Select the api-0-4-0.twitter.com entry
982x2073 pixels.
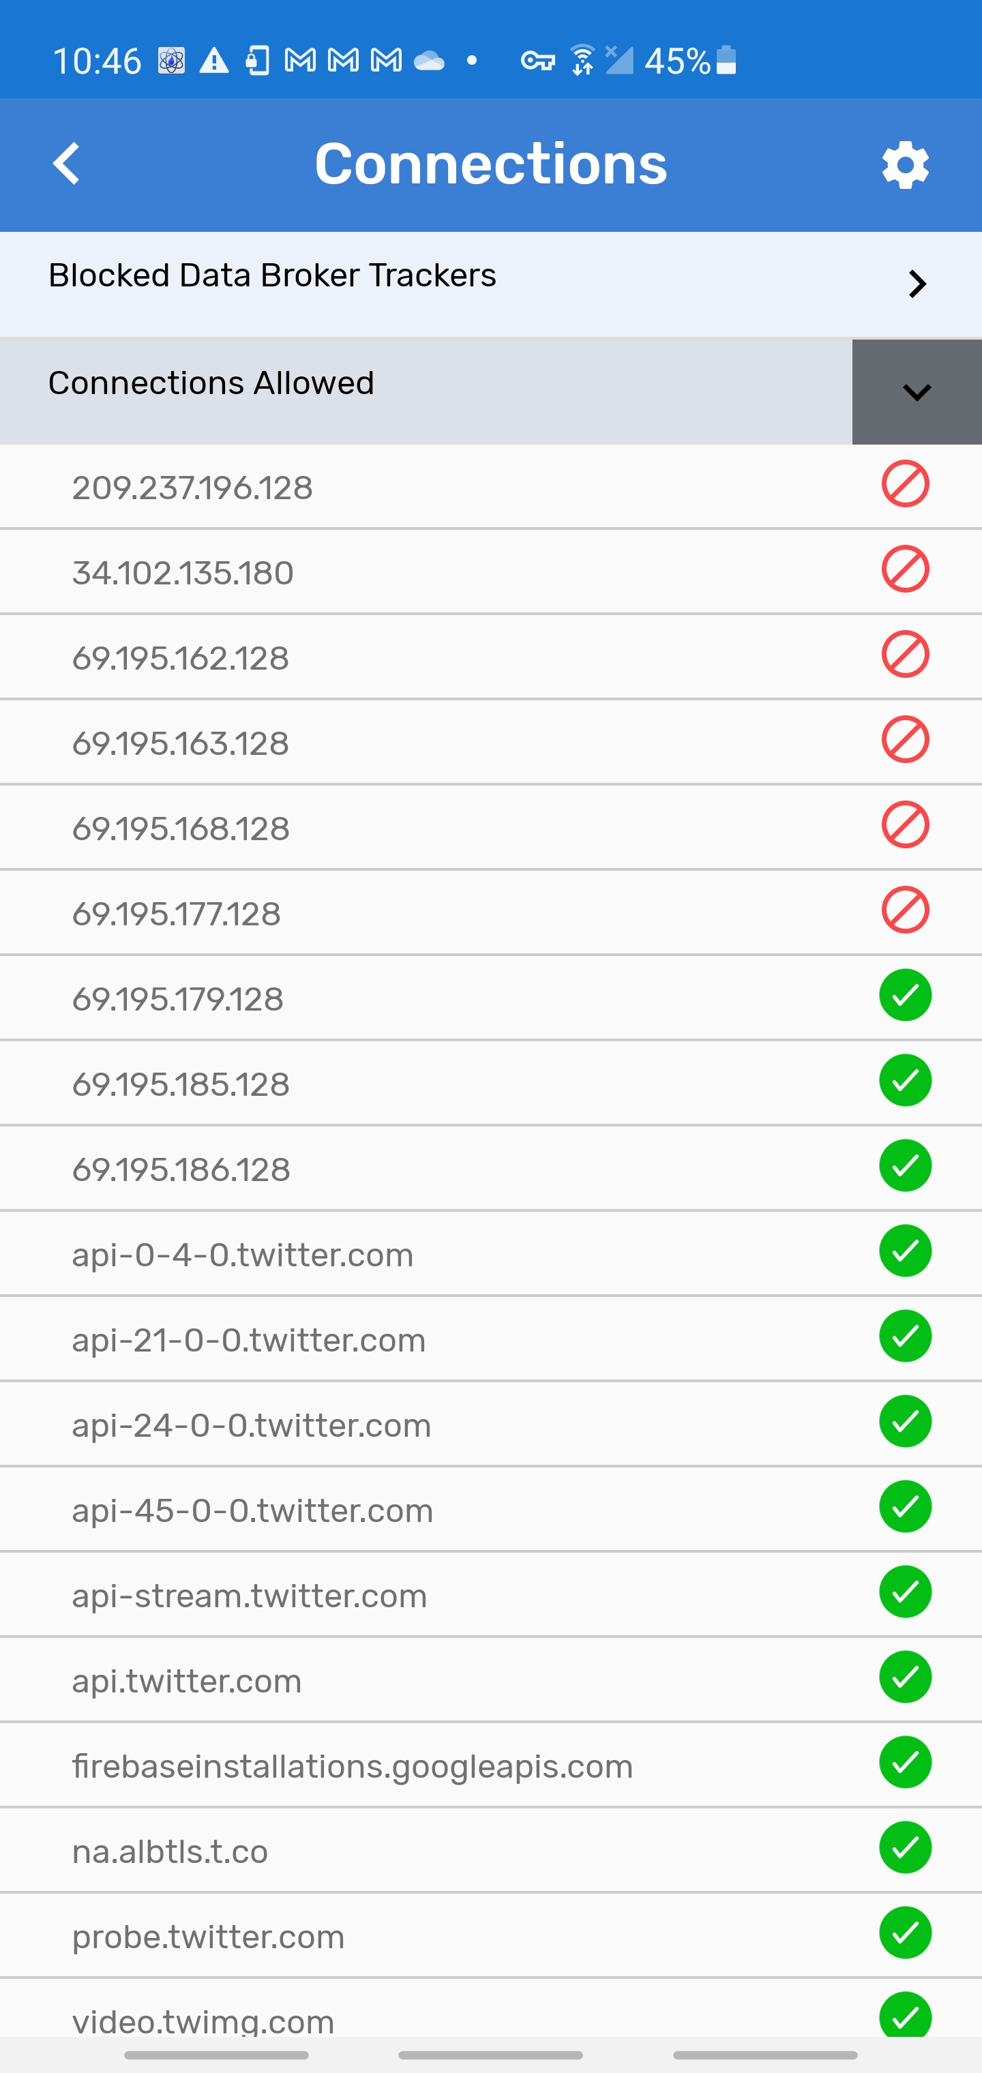click(242, 1255)
